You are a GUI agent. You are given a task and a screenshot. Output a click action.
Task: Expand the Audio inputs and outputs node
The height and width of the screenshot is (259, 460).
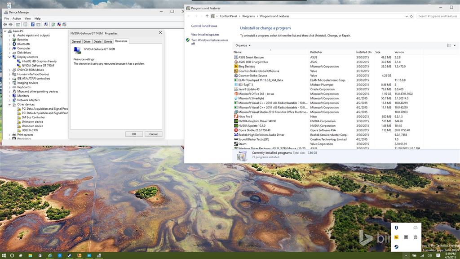tap(9, 35)
